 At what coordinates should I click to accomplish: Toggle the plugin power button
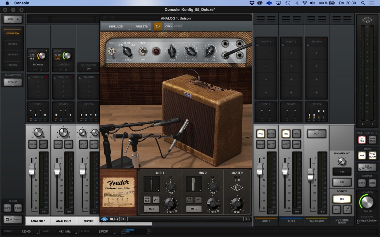click(x=158, y=26)
